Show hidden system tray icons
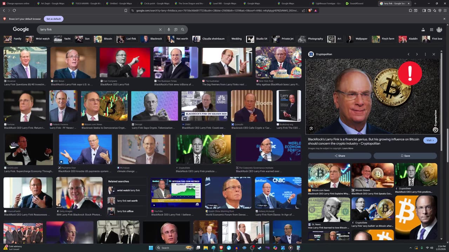This screenshot has height=252, width=449. click(x=410, y=248)
